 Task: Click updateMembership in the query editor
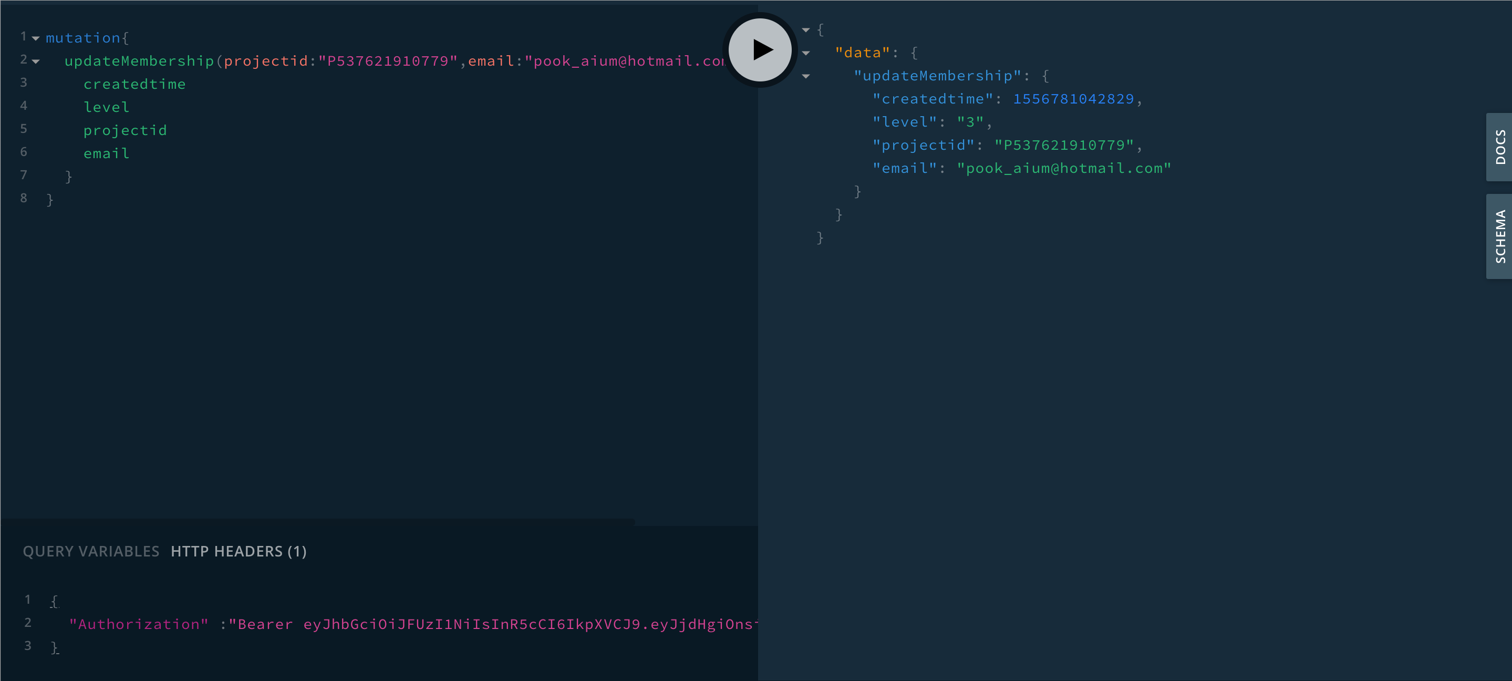pos(139,61)
